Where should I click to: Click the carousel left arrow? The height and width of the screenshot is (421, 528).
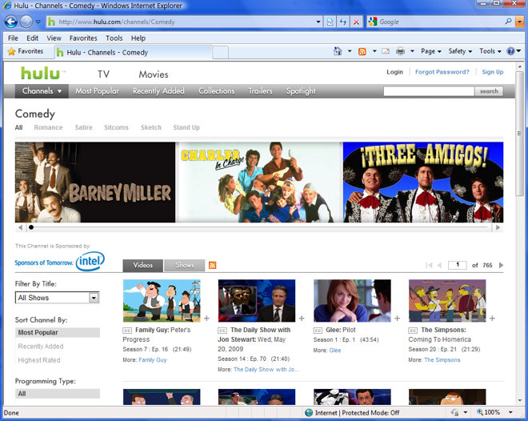click(21, 227)
